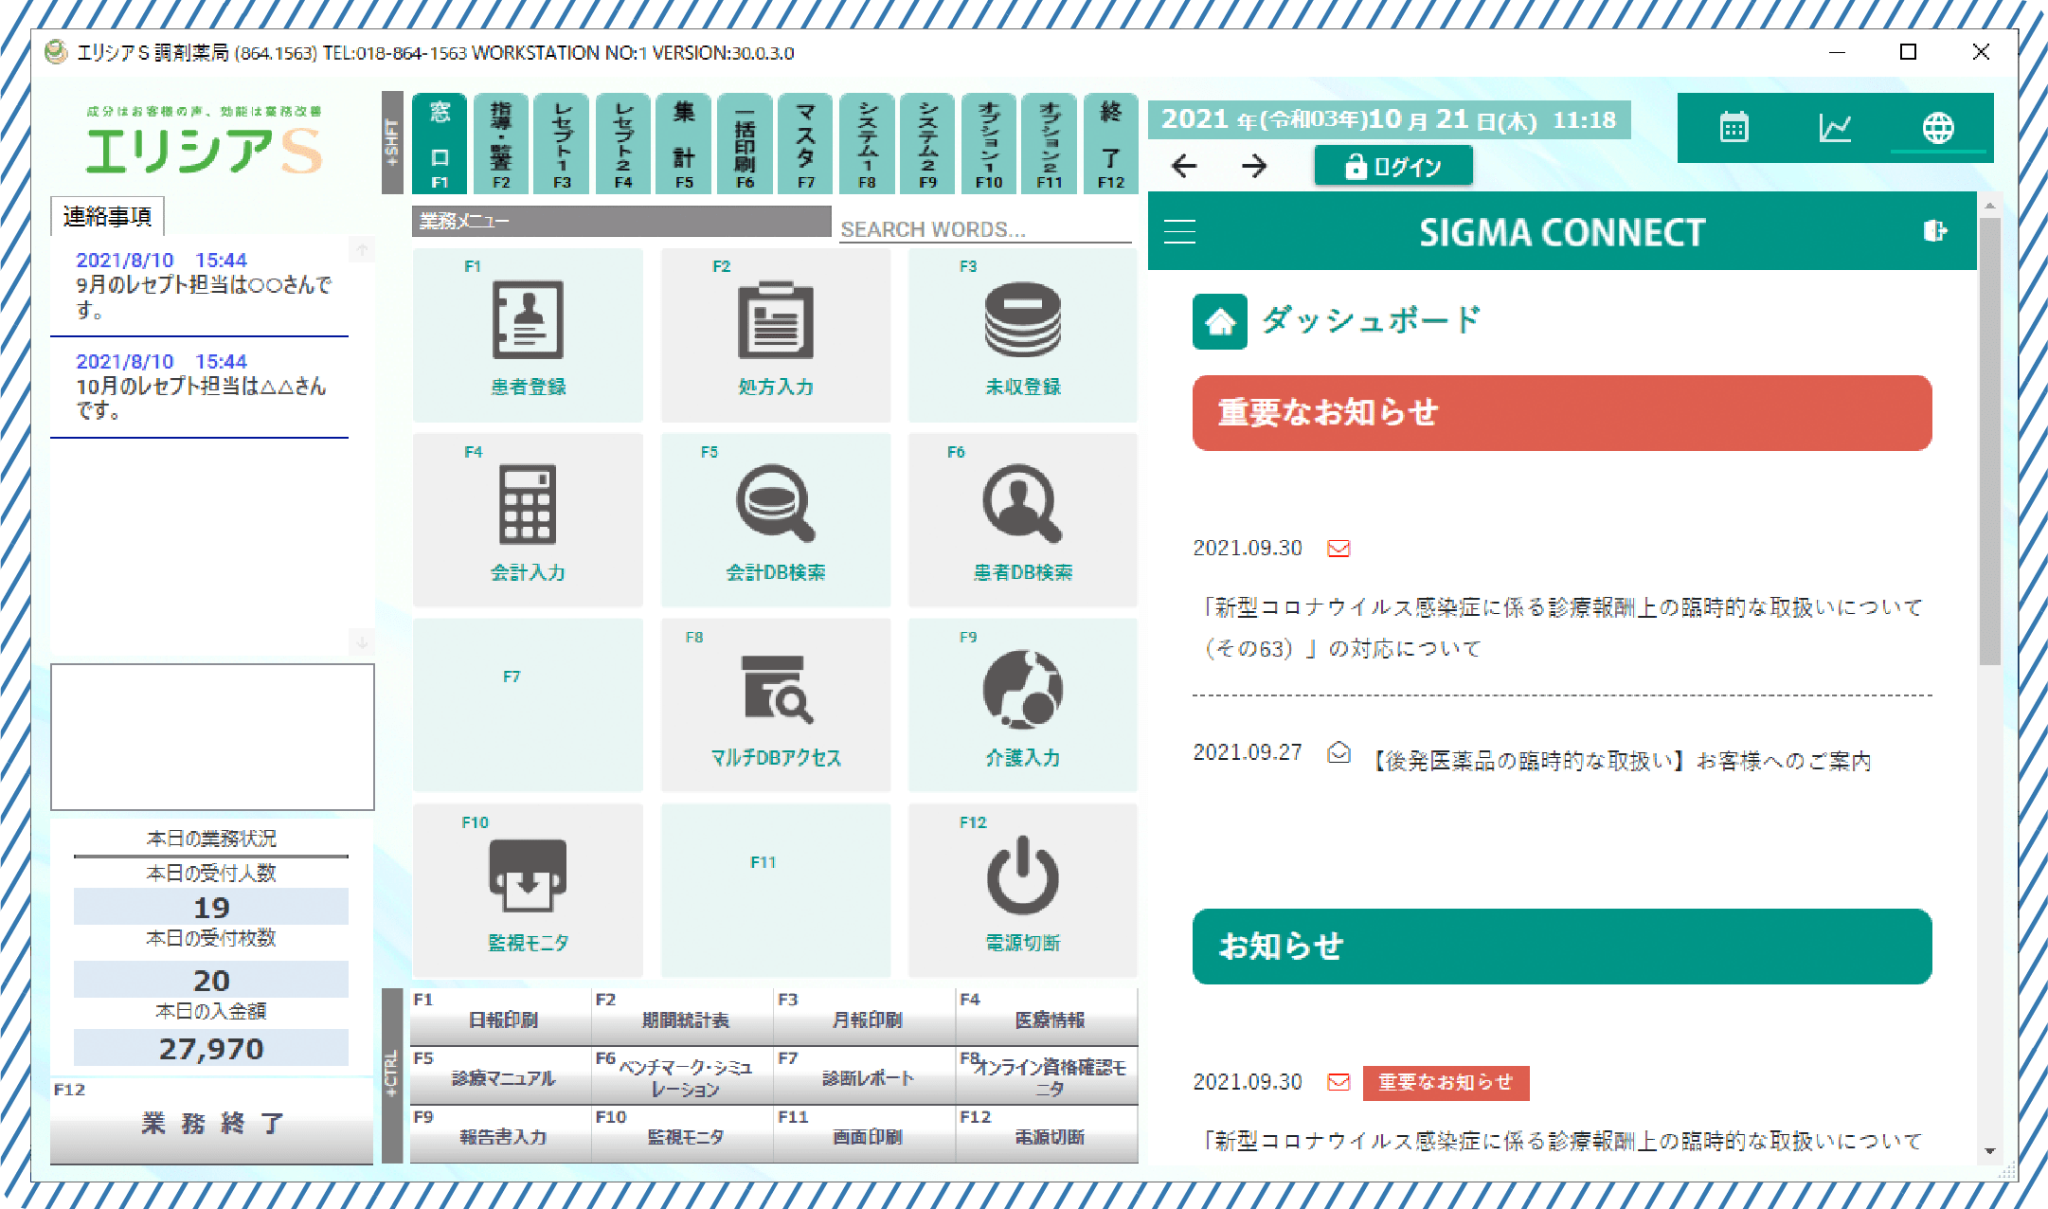
Task: Click the calendar icon in top right
Action: point(1734,127)
